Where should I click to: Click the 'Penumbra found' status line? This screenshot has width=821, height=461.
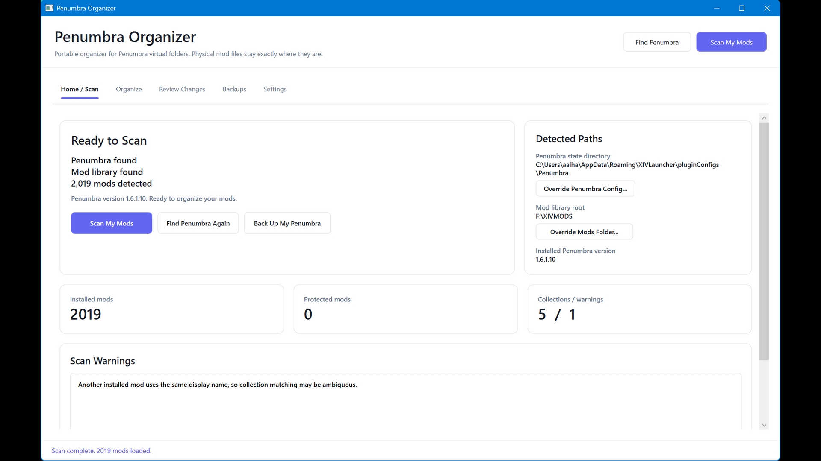[104, 160]
